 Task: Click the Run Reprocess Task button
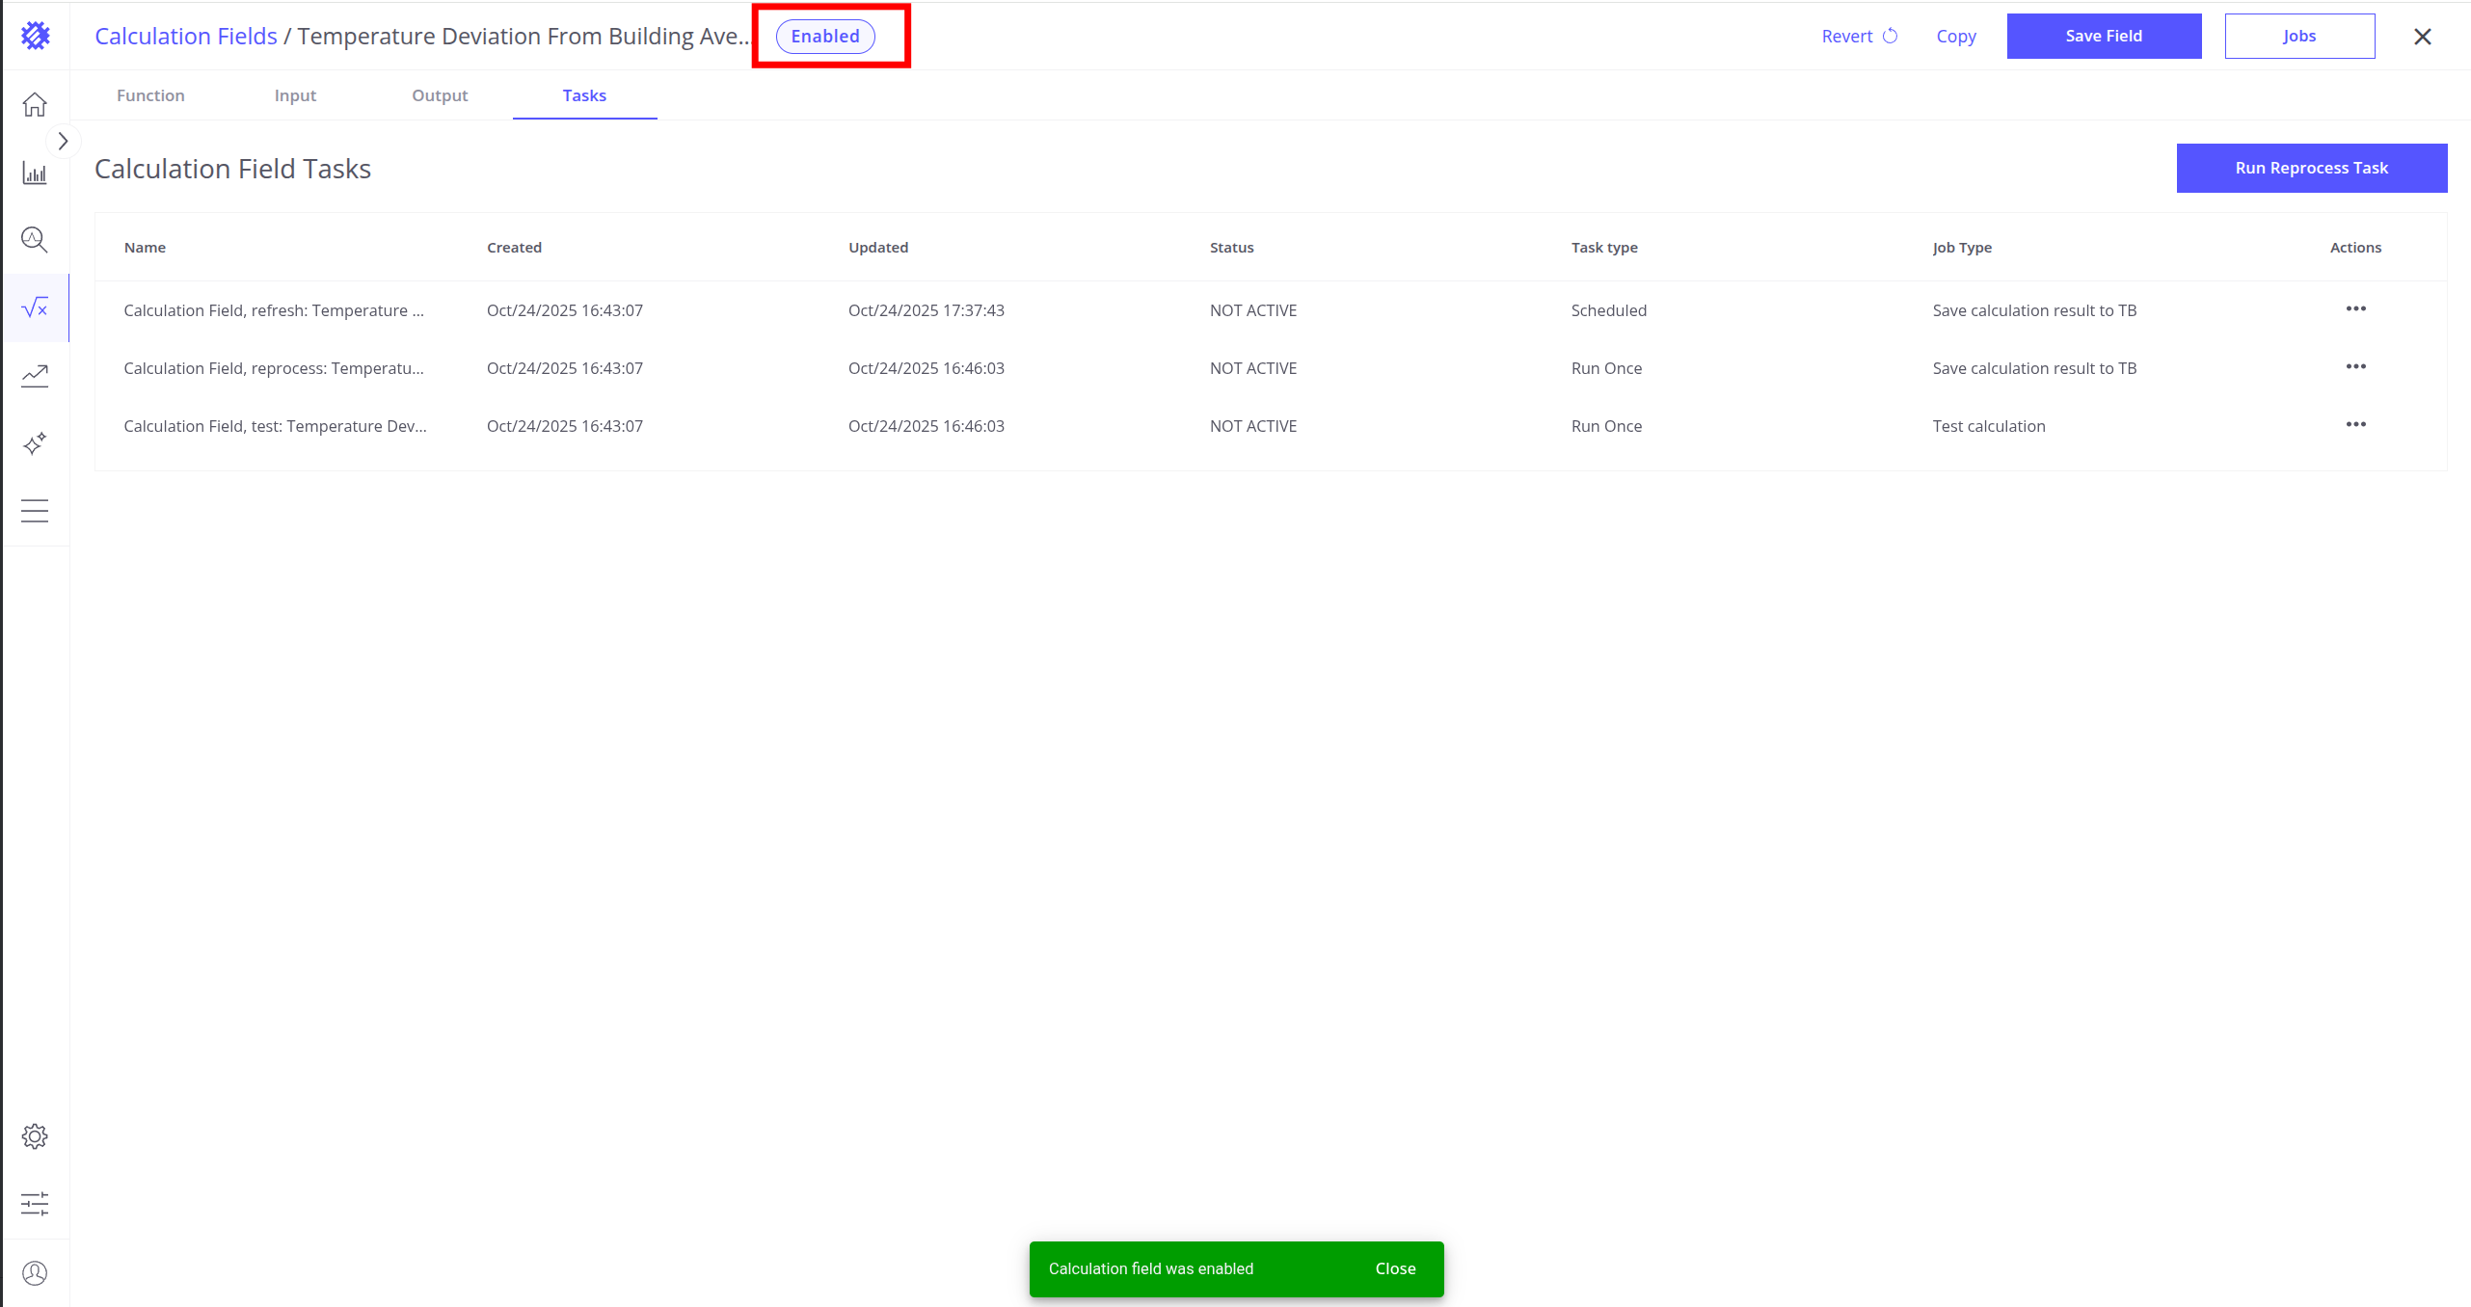pos(2311,168)
